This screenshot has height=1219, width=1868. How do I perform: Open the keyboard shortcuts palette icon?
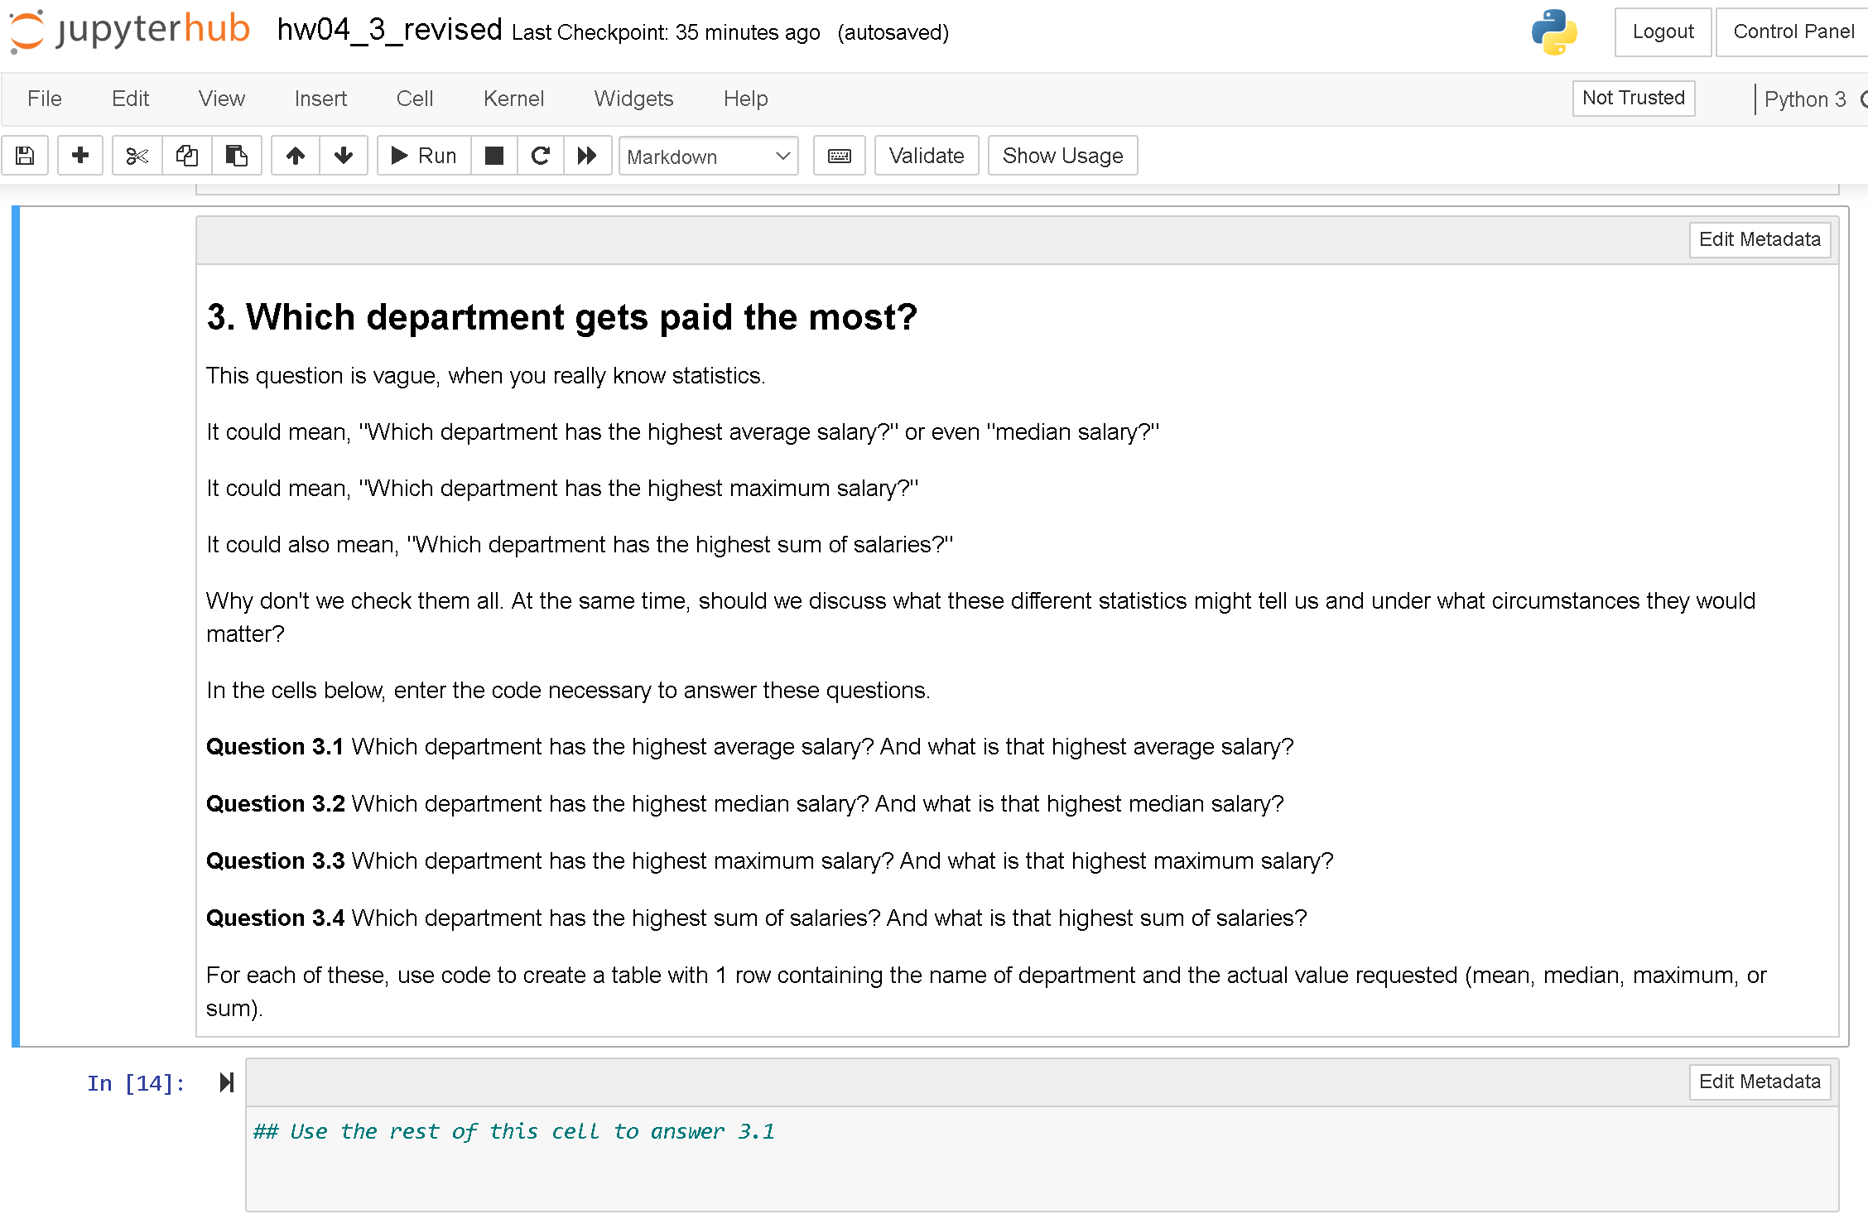[x=838, y=156]
